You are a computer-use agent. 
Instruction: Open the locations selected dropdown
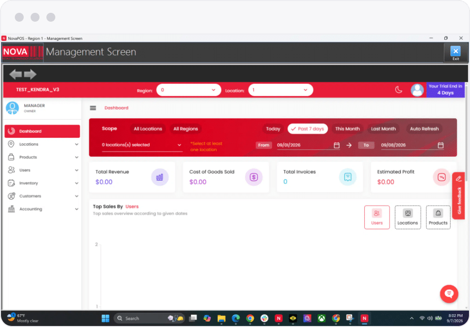[142, 145]
